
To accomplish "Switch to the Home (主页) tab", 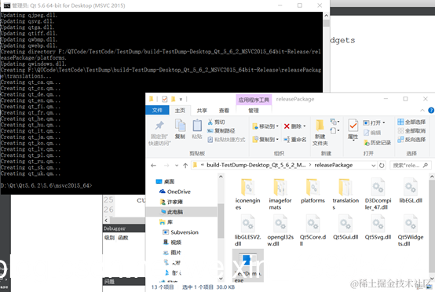I will (180, 111).
